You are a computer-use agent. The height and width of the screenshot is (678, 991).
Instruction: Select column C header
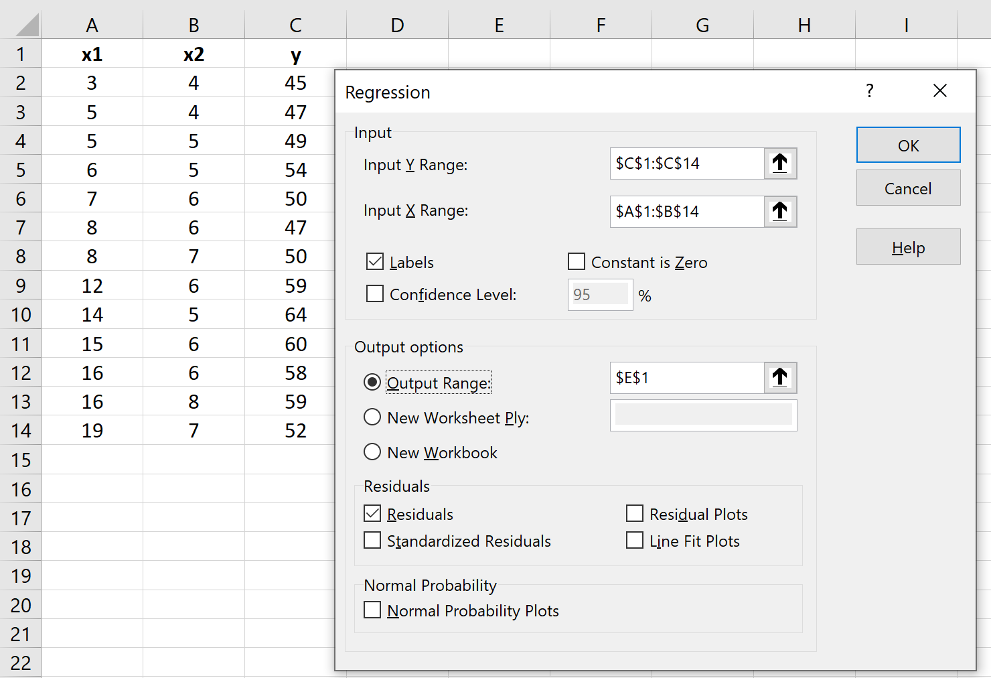tap(296, 25)
